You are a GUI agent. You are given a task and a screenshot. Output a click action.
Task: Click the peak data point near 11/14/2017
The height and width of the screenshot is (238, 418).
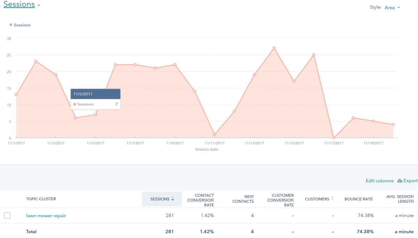(x=274, y=47)
